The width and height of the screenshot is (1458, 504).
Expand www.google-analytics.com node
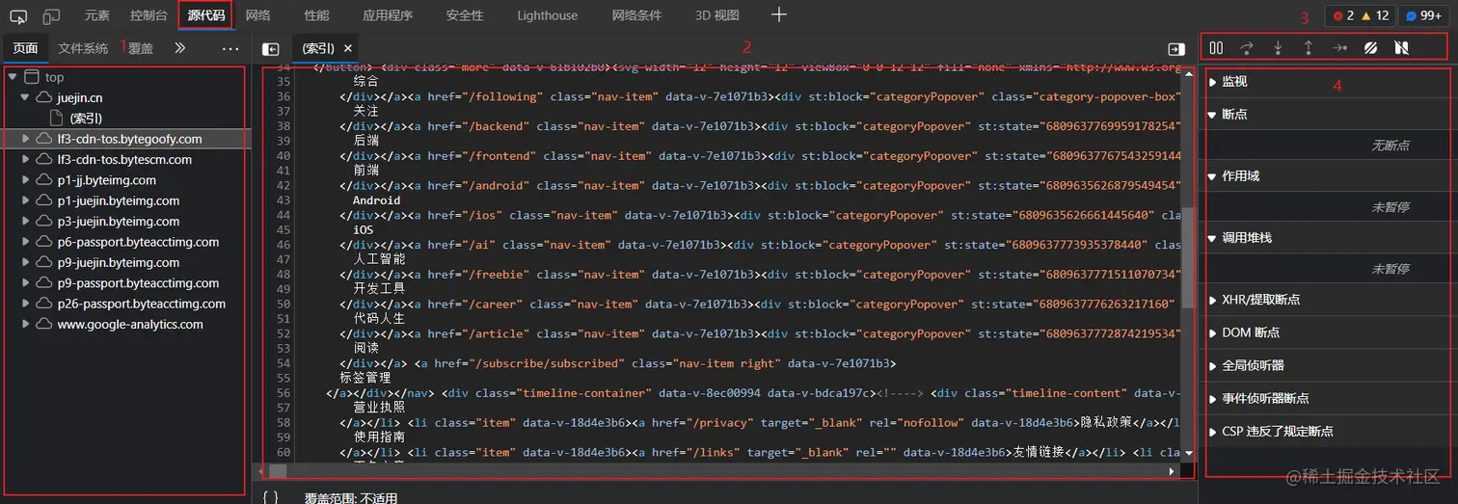(x=26, y=324)
